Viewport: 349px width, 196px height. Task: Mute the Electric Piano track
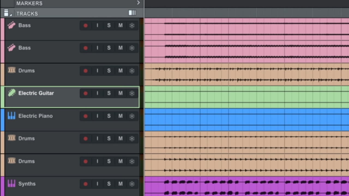pos(121,116)
